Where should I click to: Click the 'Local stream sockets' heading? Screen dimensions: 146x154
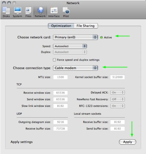(87, 114)
